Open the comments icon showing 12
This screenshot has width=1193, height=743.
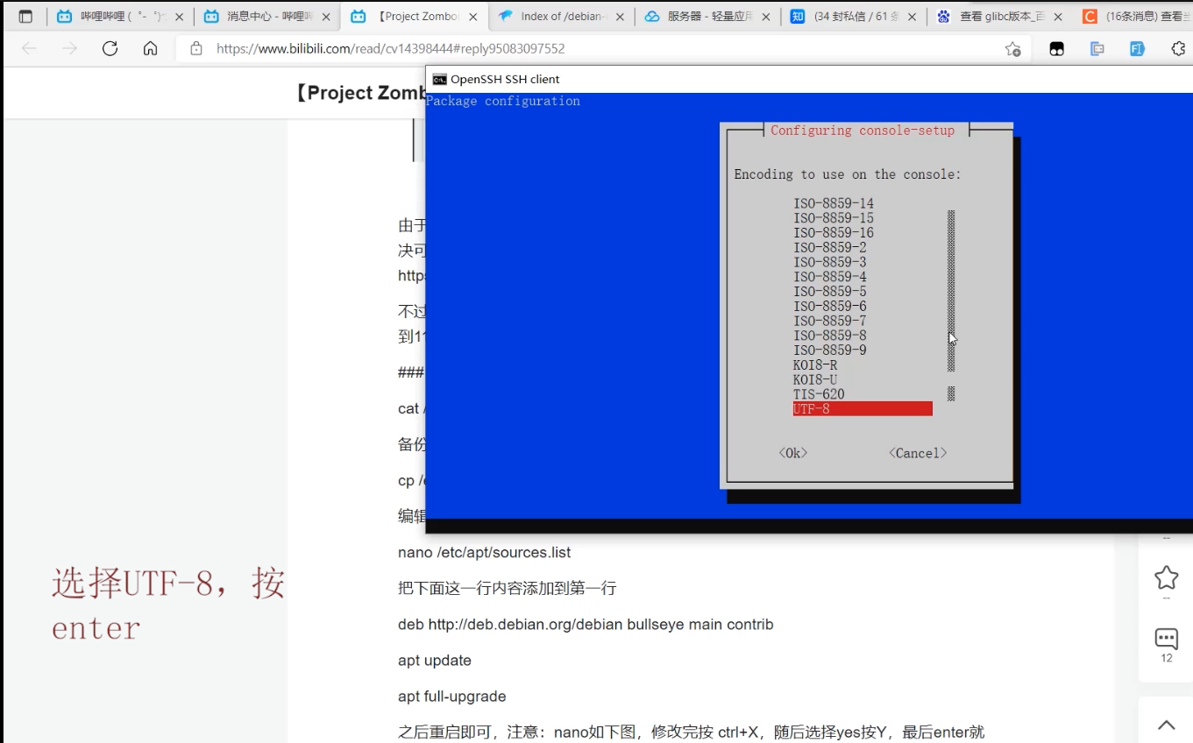1166,639
